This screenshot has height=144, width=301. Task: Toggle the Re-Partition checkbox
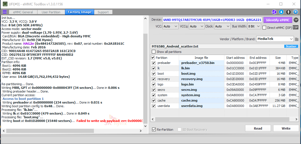154,130
